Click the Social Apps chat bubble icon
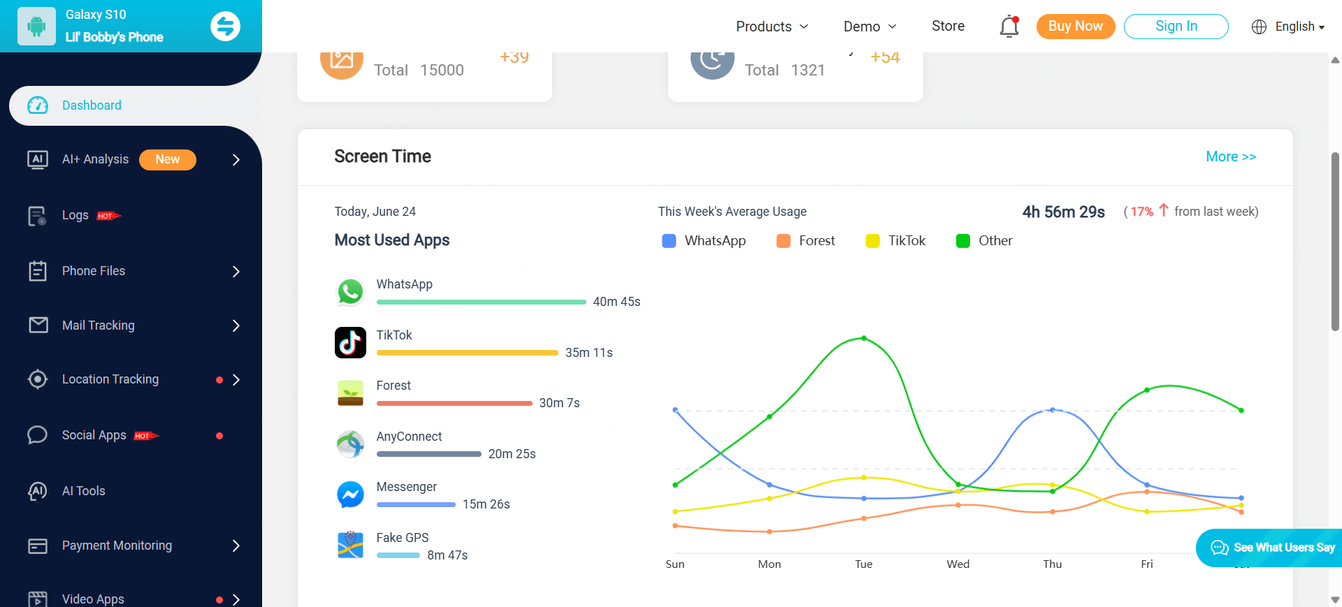Screen dimensions: 1342x607 click(37, 435)
